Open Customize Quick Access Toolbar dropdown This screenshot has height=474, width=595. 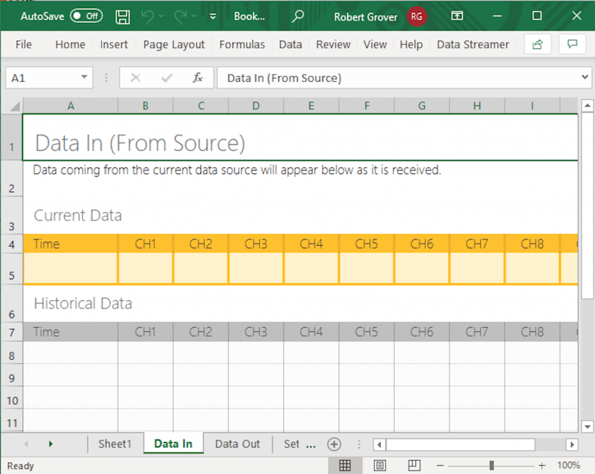click(213, 16)
